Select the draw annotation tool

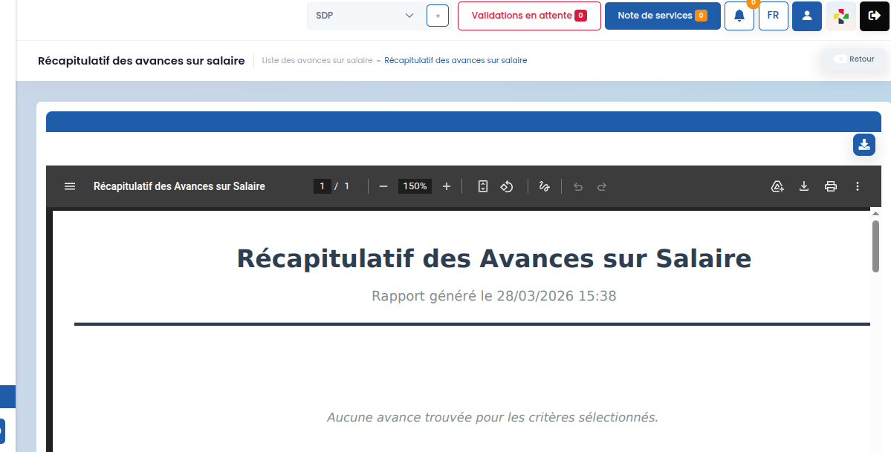[x=545, y=186]
